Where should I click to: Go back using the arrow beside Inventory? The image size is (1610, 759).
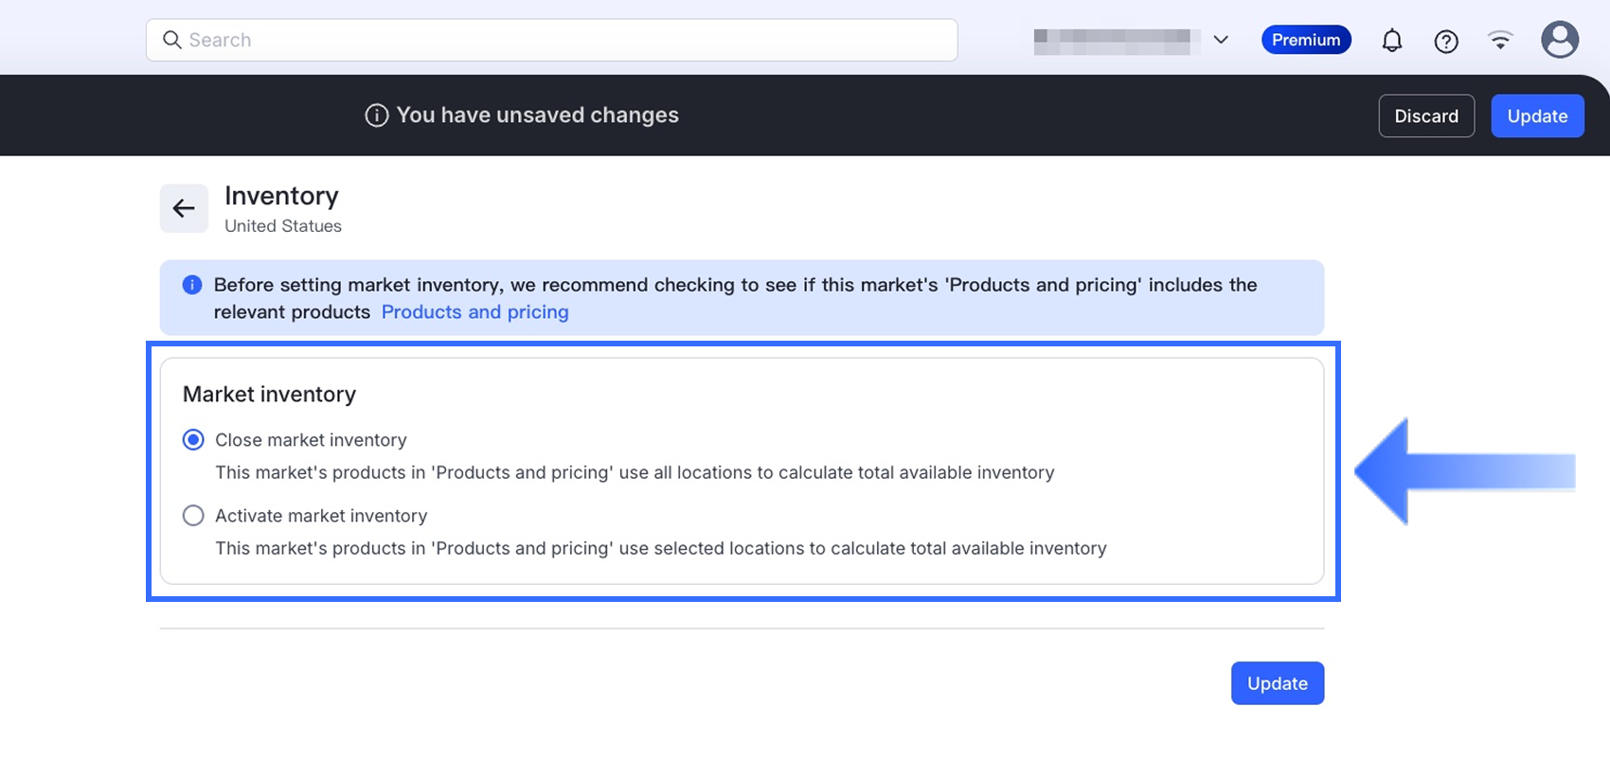pyautogui.click(x=184, y=208)
